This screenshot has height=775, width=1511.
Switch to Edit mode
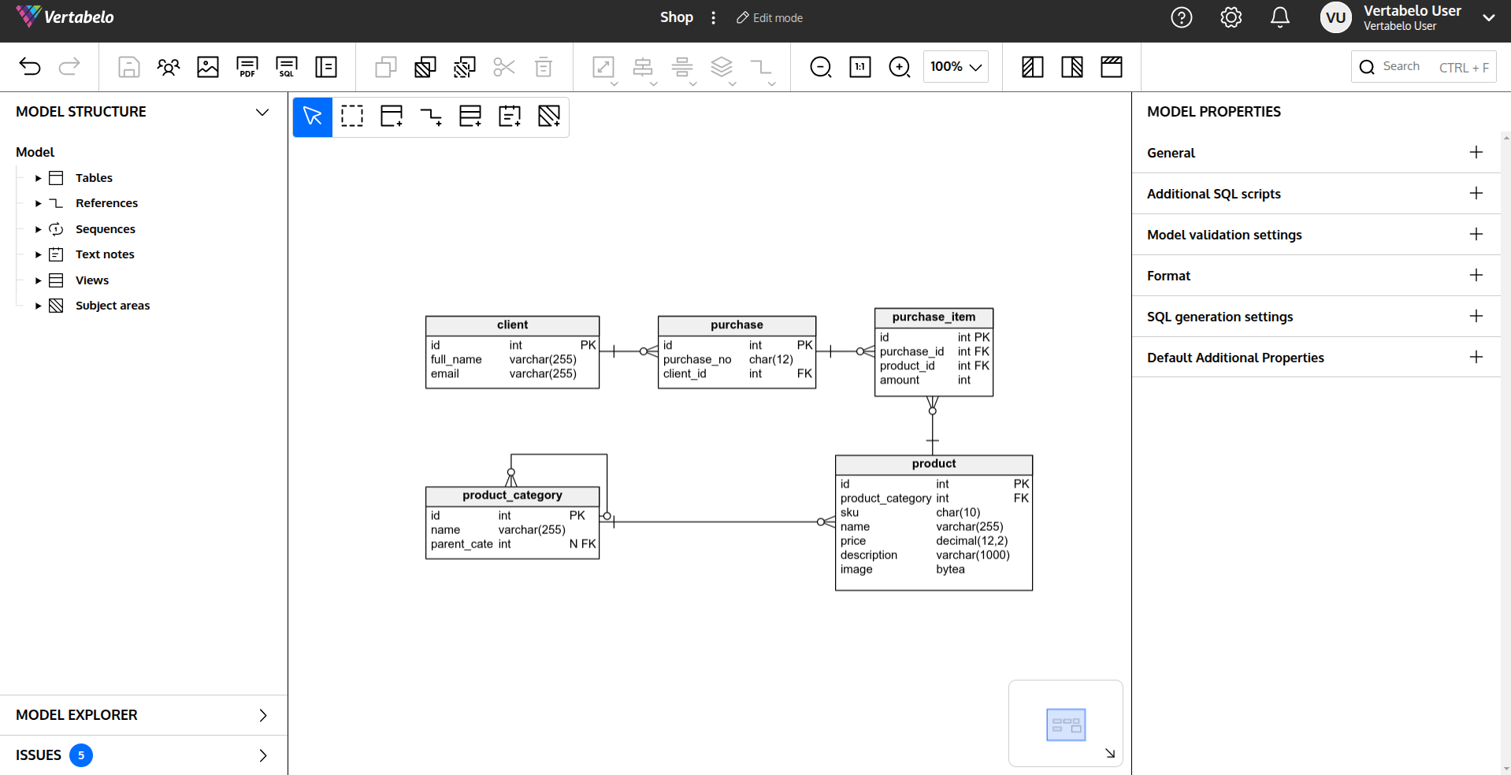pyautogui.click(x=769, y=17)
